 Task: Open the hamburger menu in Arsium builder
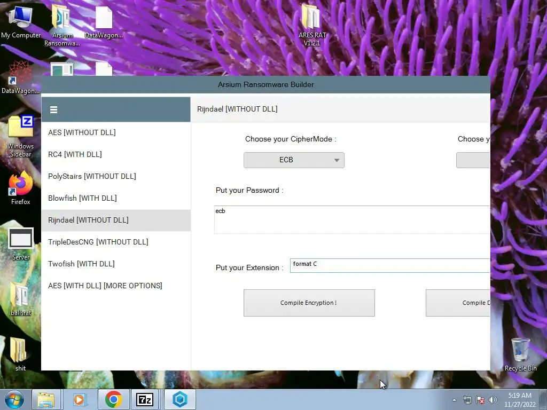pos(53,110)
